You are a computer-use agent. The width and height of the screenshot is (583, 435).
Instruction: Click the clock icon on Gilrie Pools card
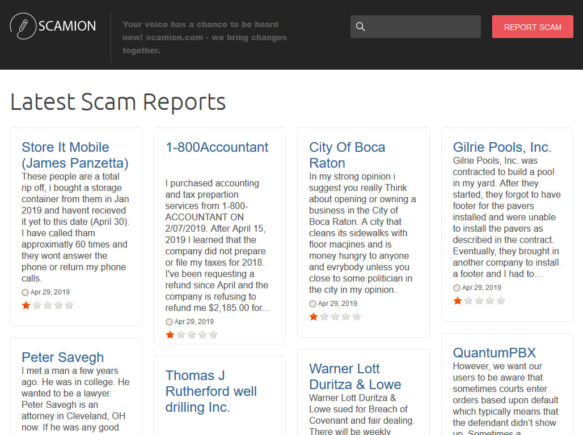[x=456, y=288]
